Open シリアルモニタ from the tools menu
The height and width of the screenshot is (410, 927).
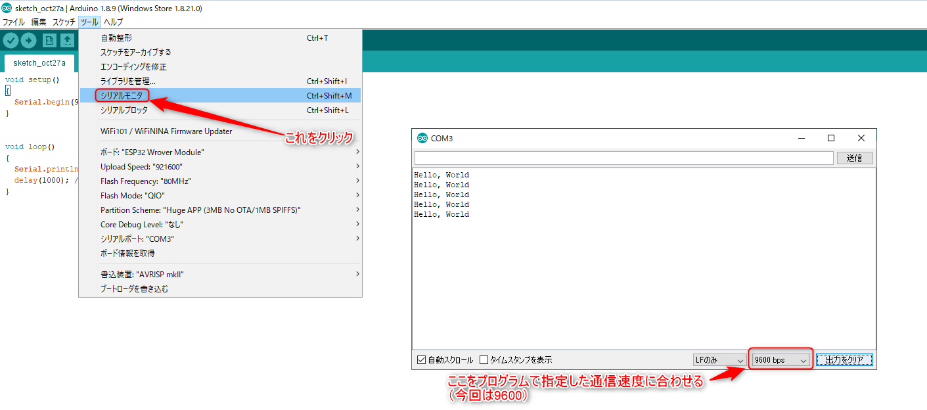coord(221,95)
